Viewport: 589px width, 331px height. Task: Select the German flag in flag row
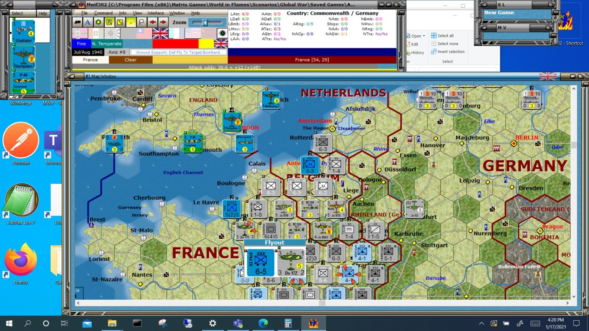80,33
